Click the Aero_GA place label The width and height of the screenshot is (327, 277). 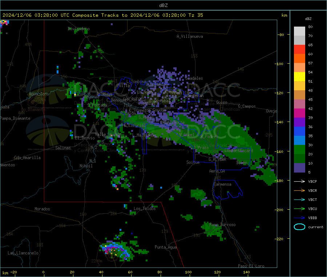click(217, 171)
